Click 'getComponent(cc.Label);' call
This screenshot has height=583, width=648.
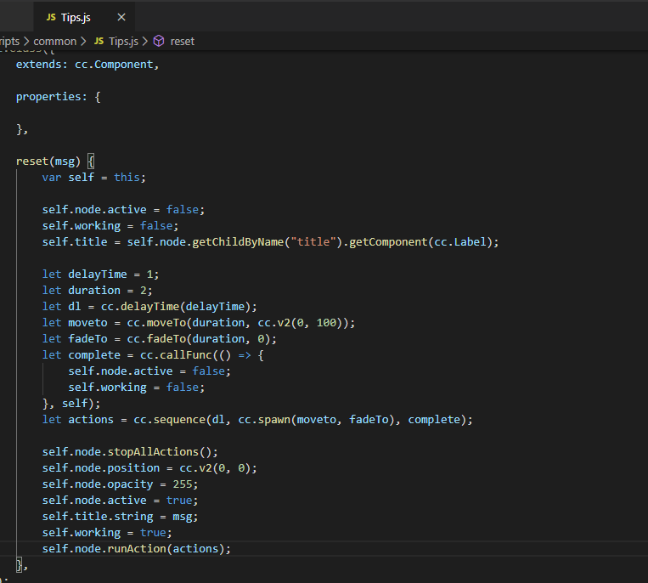pos(424,242)
